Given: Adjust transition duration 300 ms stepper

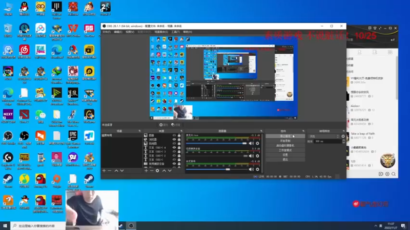Looking at the screenshot, I should [343, 142].
